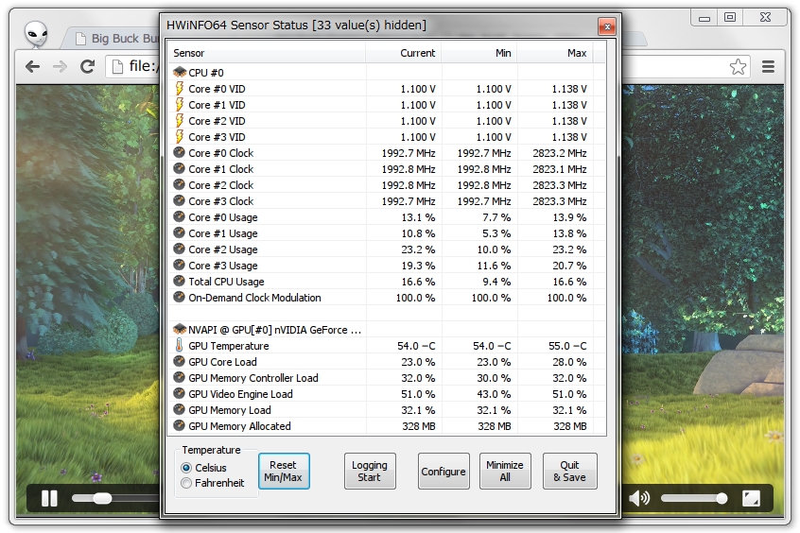The image size is (800, 533).
Task: Switch to the Big Buck Bunny tab
Action: click(114, 38)
